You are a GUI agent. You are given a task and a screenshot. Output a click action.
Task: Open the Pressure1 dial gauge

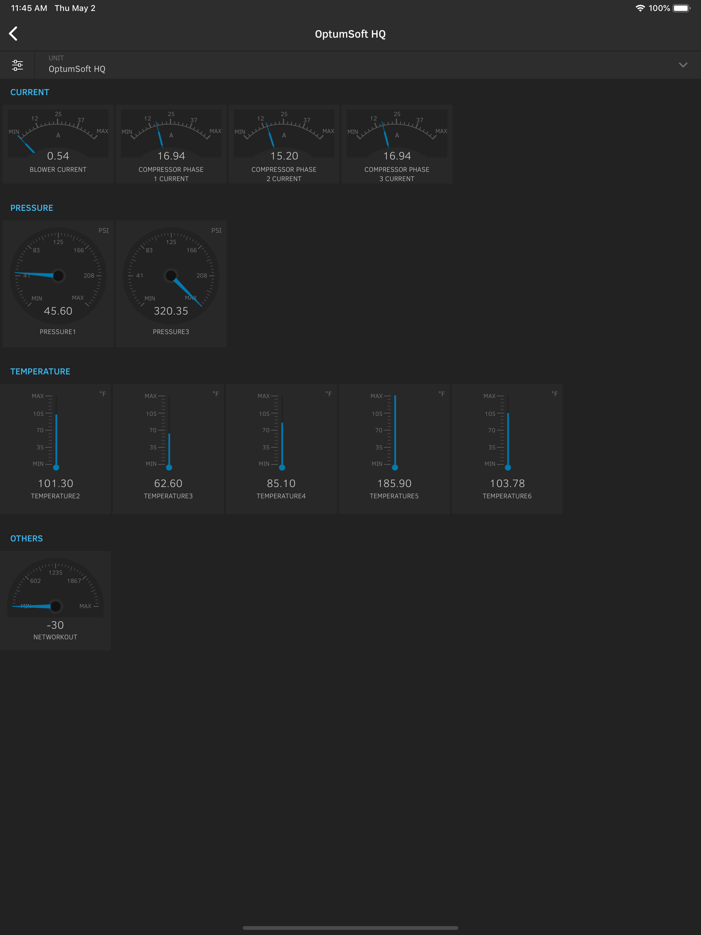point(58,284)
